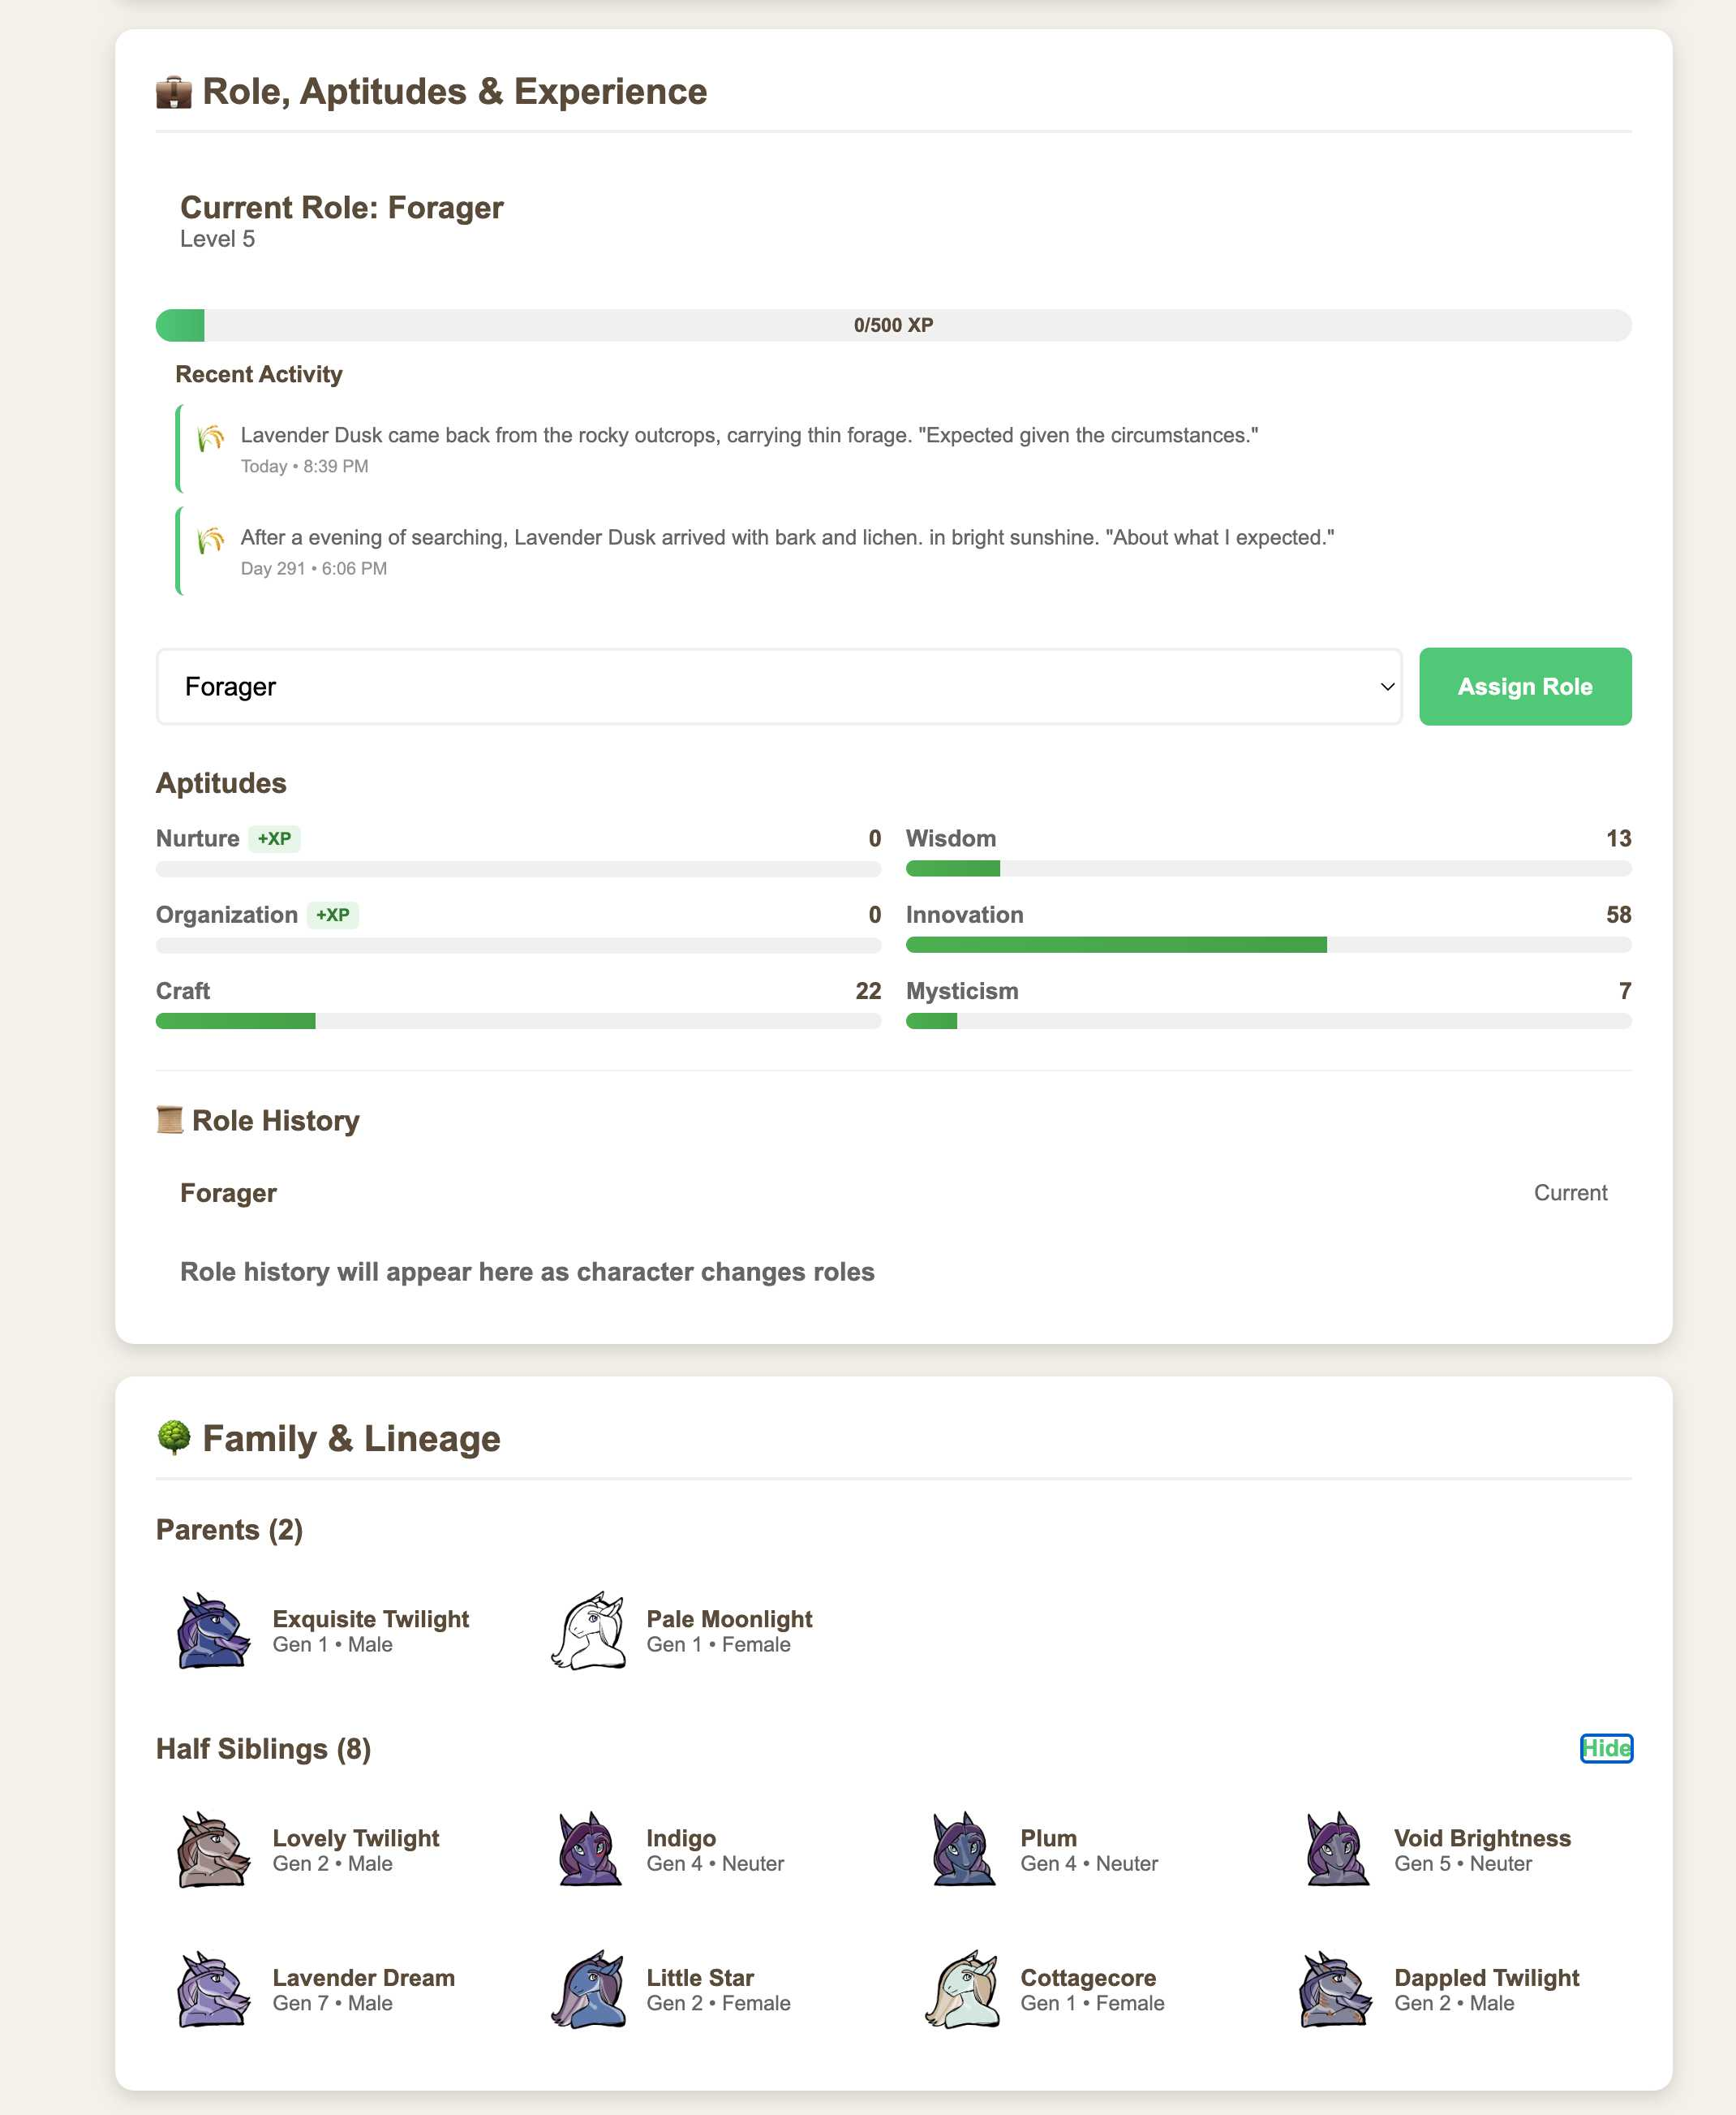Click Exquisite Twilight's portrait icon
1736x2115 pixels.
[213, 1630]
